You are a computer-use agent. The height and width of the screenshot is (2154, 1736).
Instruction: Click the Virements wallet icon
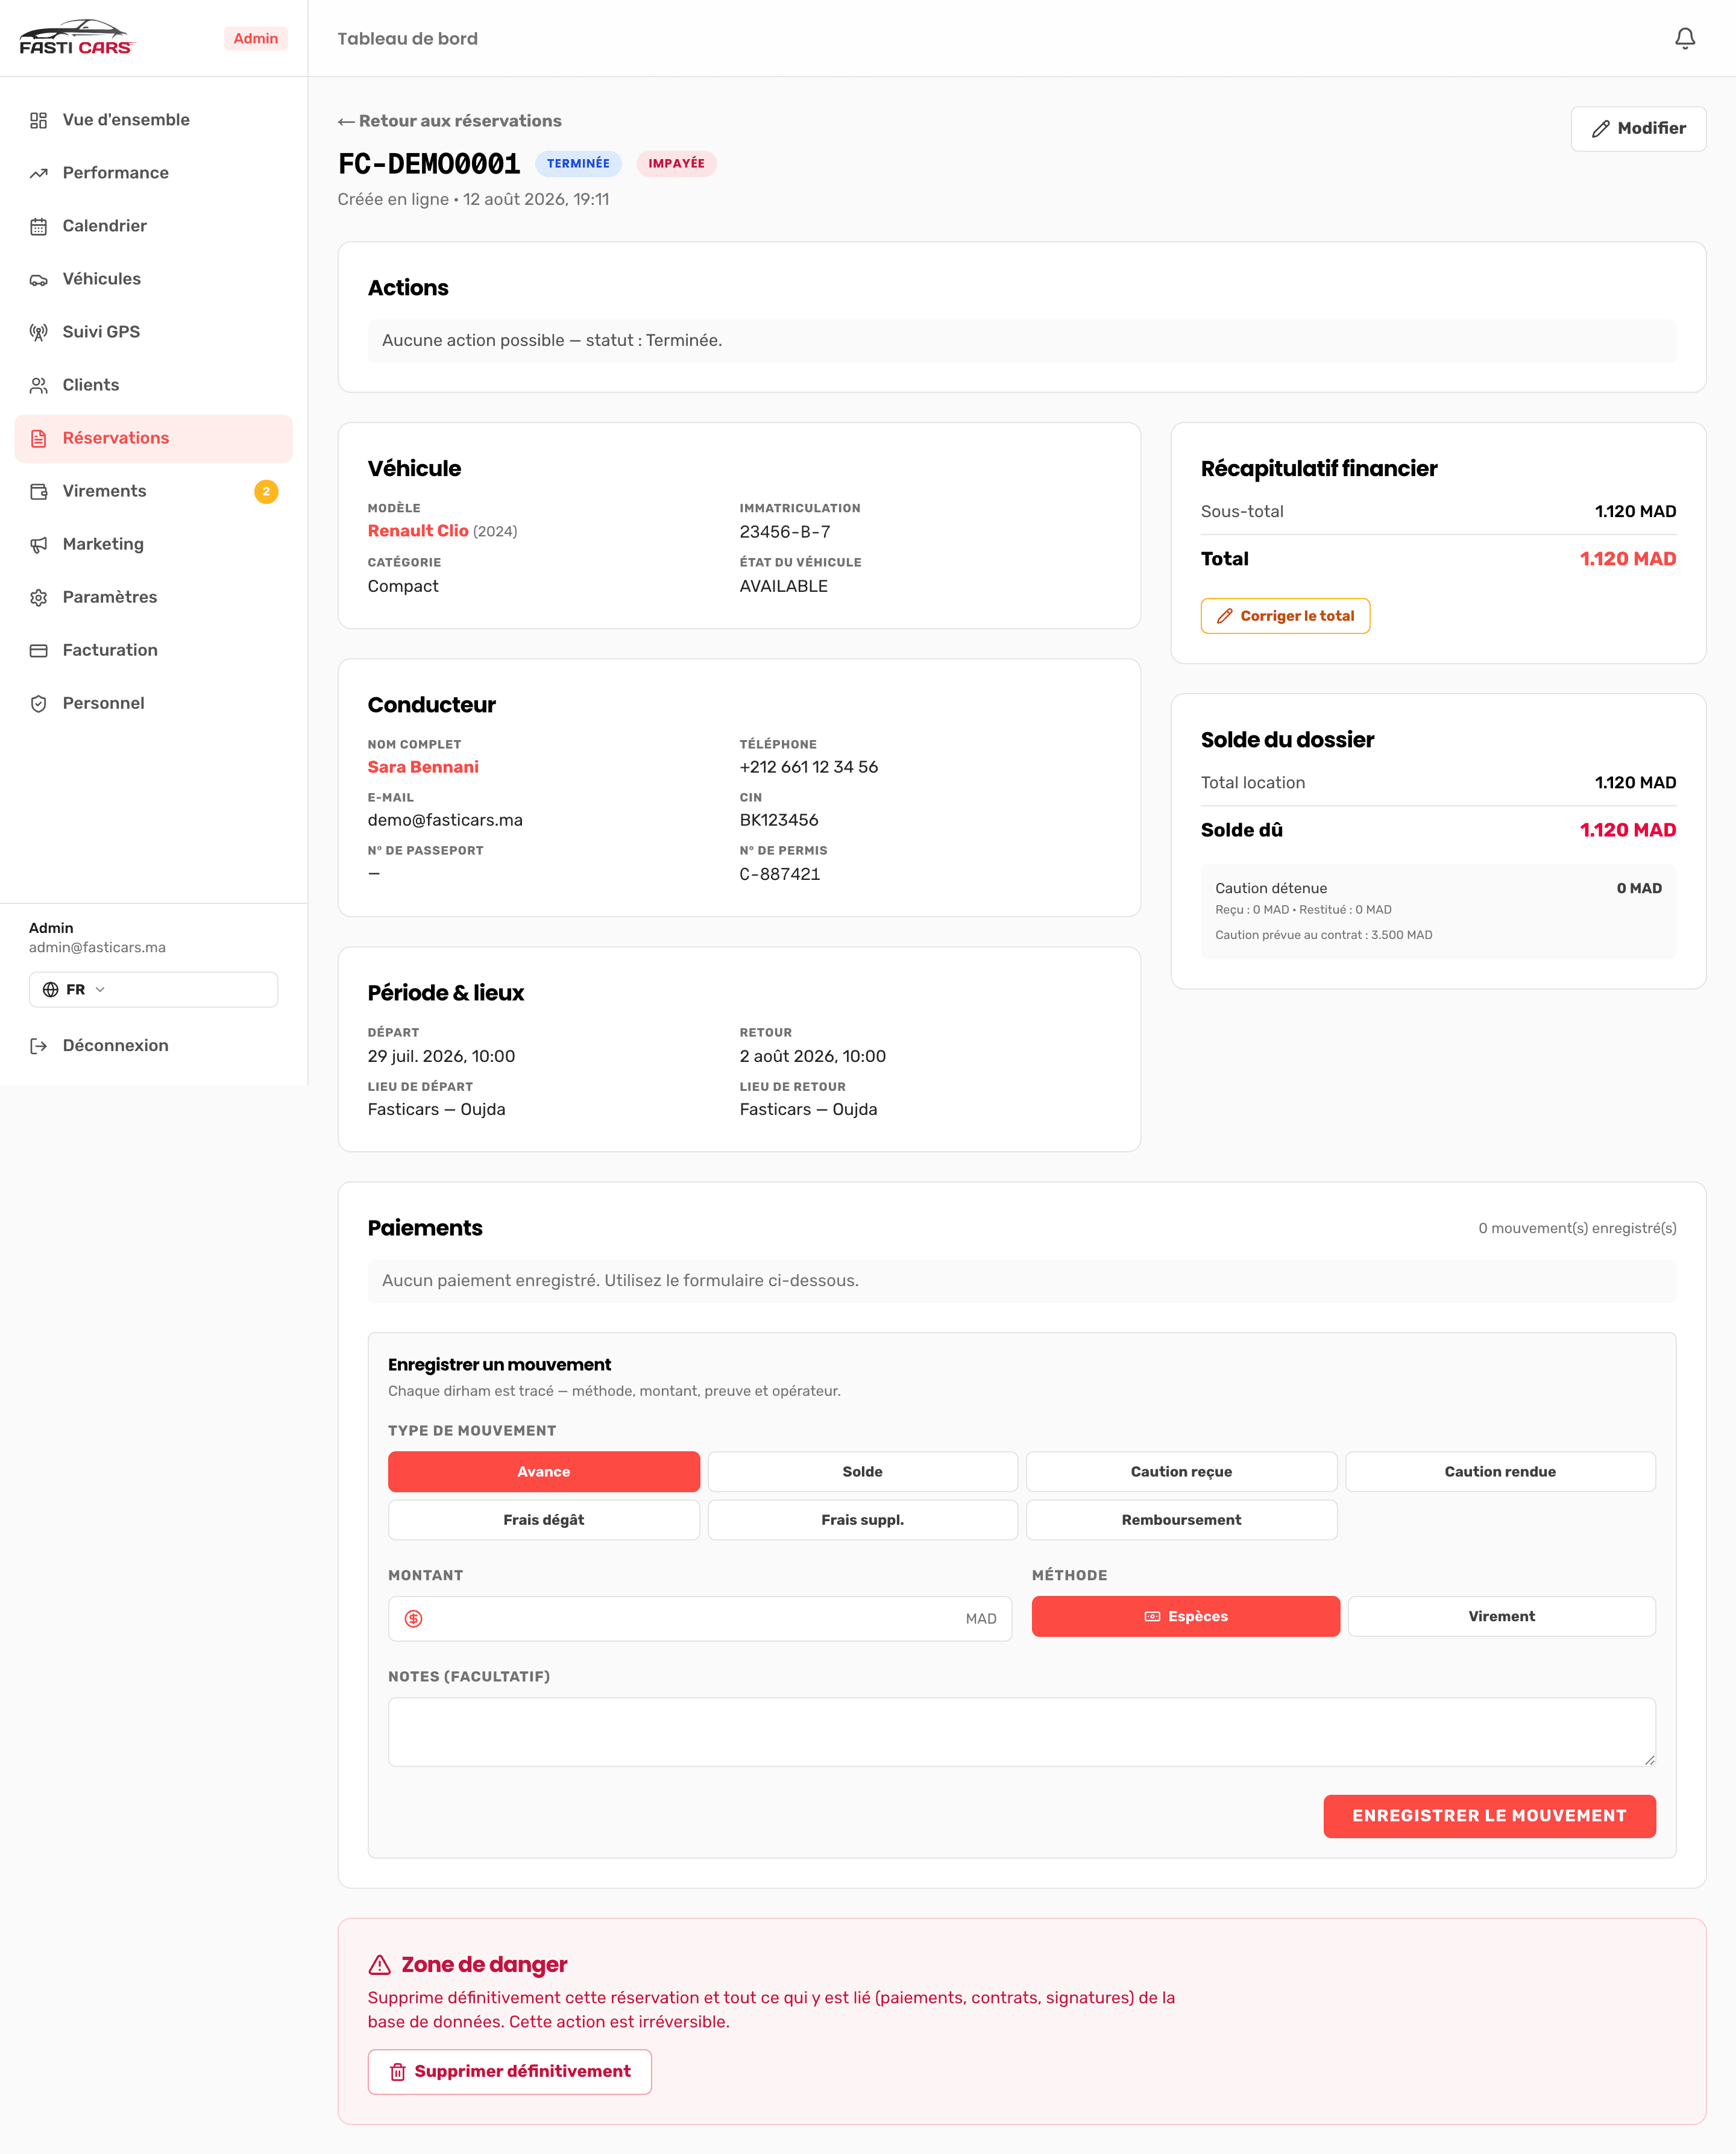click(x=39, y=491)
